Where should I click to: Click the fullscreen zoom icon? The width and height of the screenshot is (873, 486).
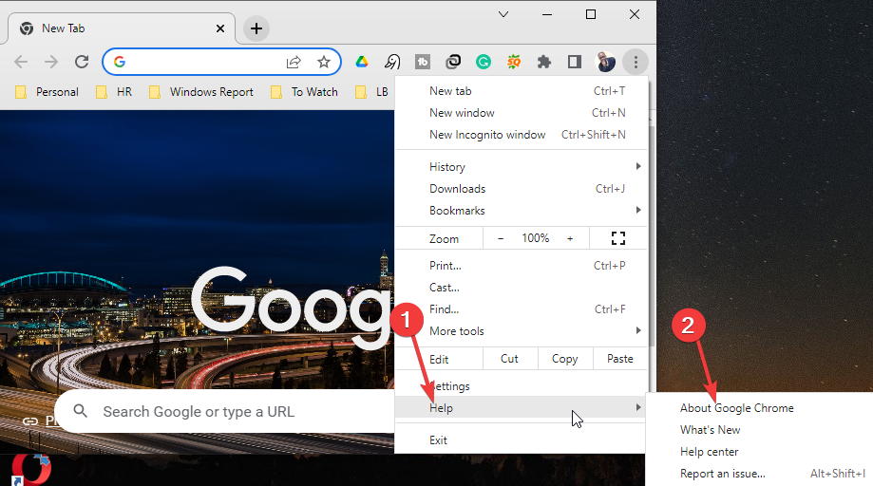618,238
